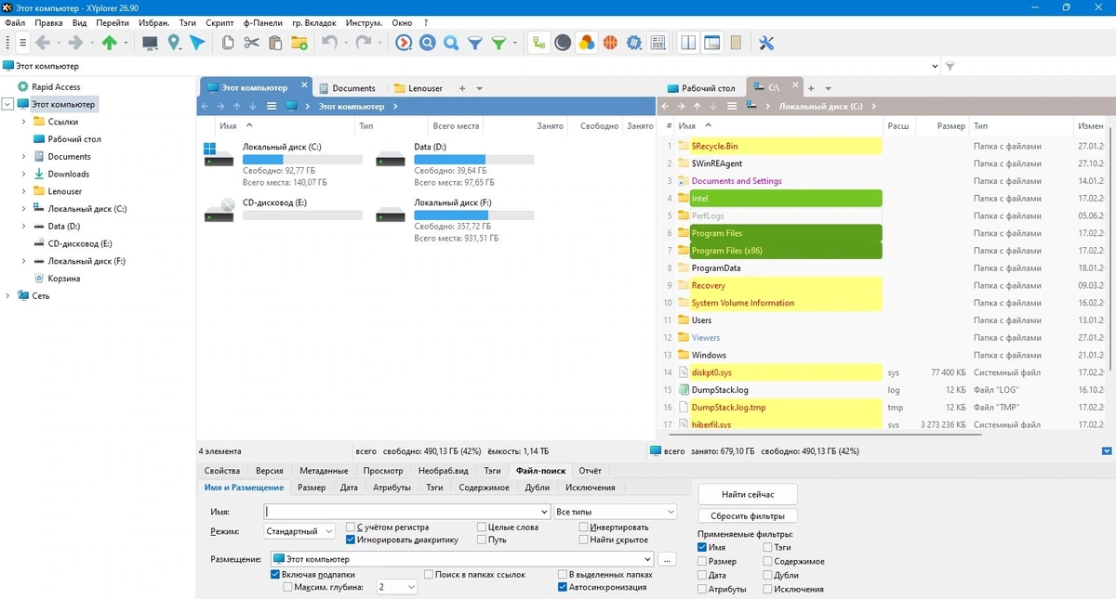Viewport: 1116px width, 599px height.
Task: Click the map pin hotlist toolbar icon
Action: (174, 43)
